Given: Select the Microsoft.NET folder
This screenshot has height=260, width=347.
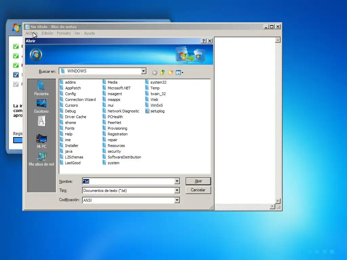Looking at the screenshot, I should click(x=117, y=88).
